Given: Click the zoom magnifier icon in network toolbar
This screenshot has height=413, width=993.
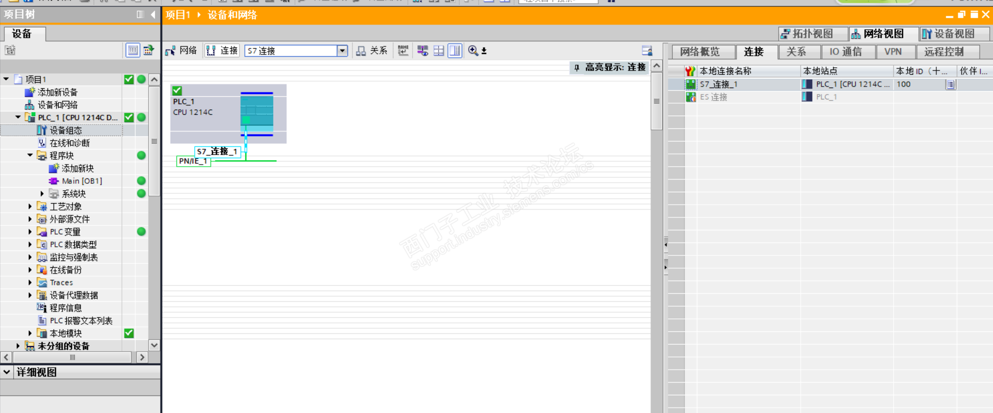Looking at the screenshot, I should (473, 51).
